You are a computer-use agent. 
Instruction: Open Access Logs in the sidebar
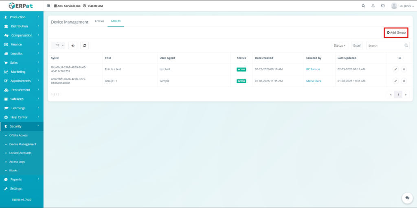17,162
